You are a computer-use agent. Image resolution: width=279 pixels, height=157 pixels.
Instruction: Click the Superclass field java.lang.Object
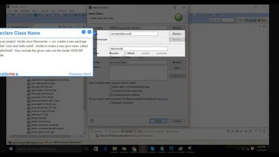click(139, 62)
